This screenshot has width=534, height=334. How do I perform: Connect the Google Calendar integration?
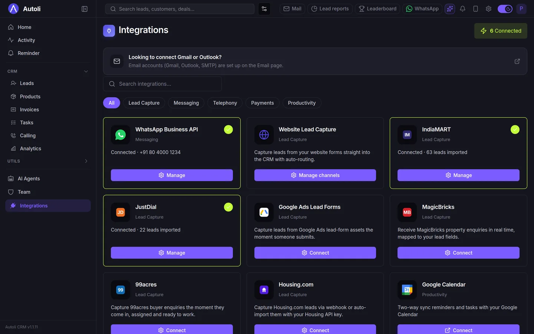pos(458,329)
